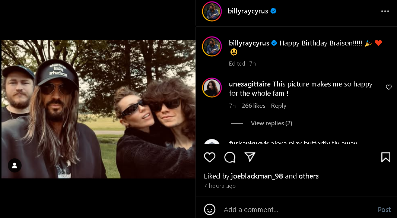Like unesagittaire's comment with small heart
Viewport: 397px width, 218px height.
[x=389, y=87]
